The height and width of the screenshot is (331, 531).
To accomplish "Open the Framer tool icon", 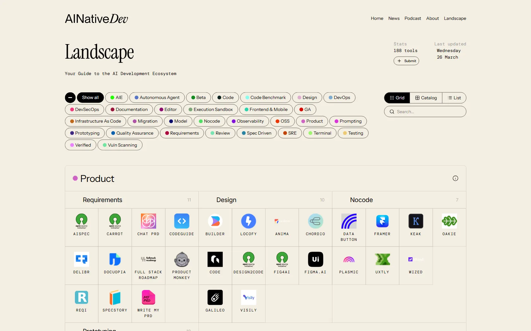I will pos(382,221).
